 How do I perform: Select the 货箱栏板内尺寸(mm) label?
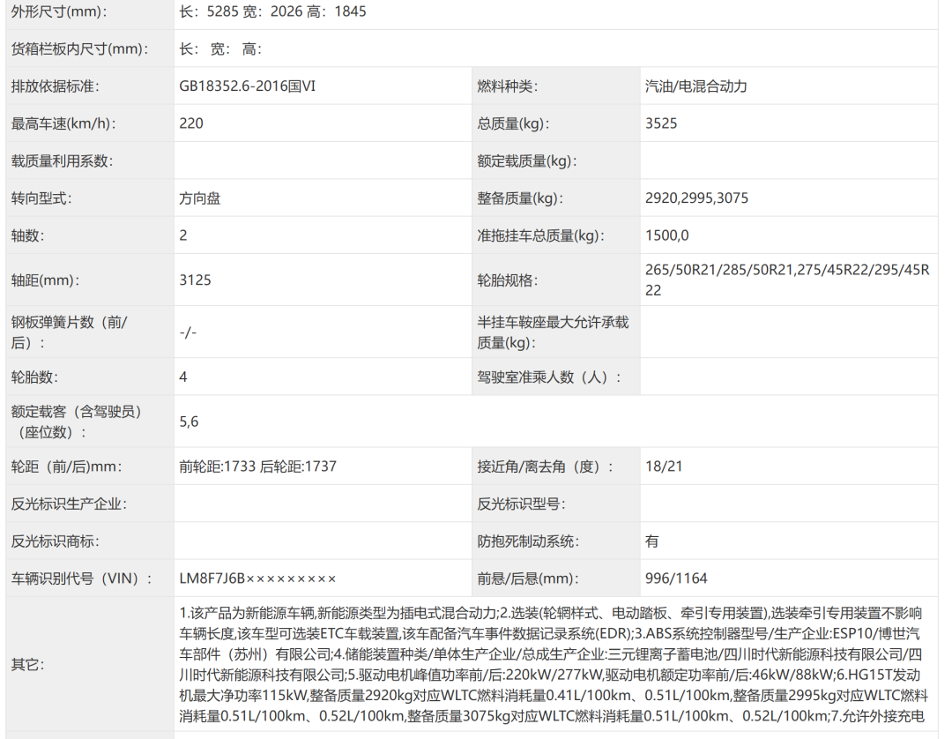click(79, 49)
